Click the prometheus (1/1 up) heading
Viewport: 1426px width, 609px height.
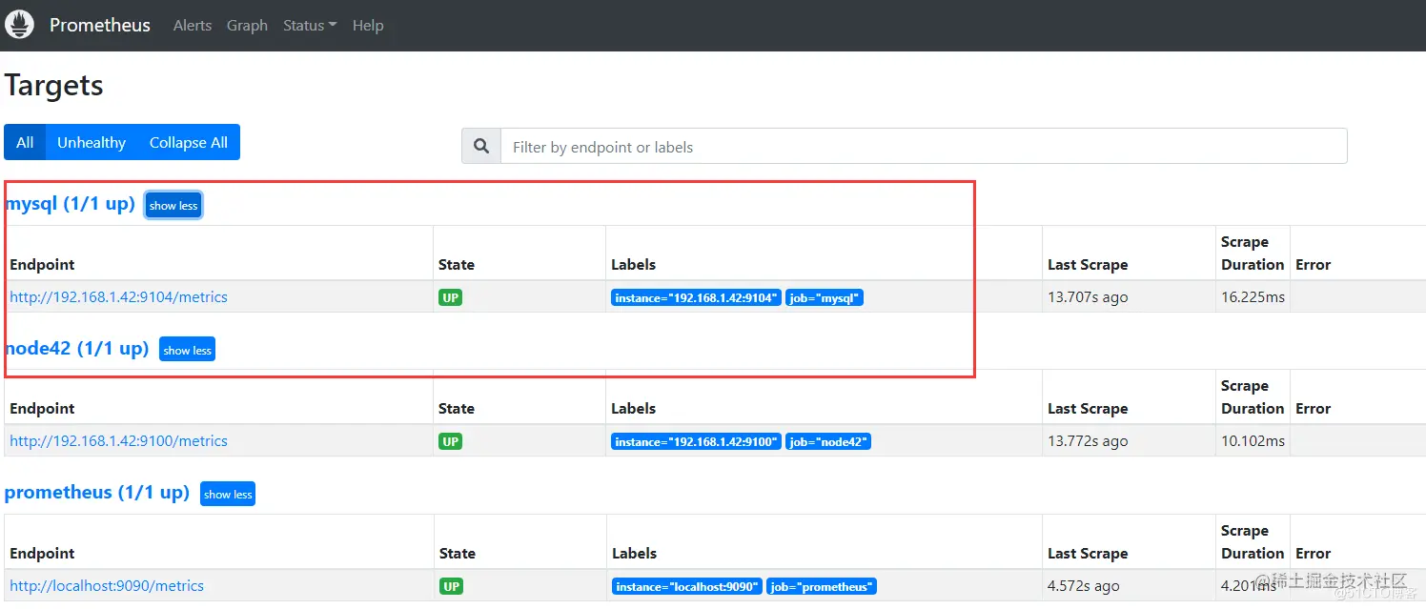tap(97, 493)
